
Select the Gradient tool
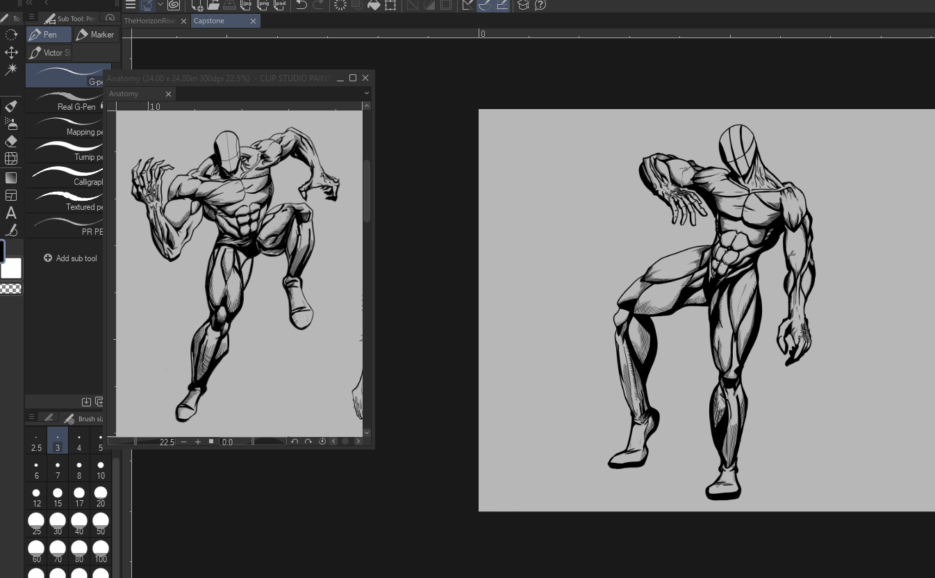tap(11, 178)
